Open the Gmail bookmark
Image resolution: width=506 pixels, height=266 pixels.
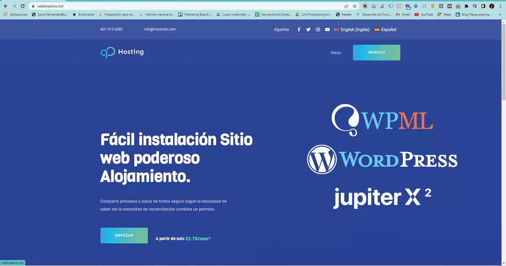tap(403, 14)
